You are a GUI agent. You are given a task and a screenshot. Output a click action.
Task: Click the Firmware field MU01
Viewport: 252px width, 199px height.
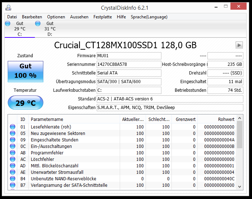[129, 56]
